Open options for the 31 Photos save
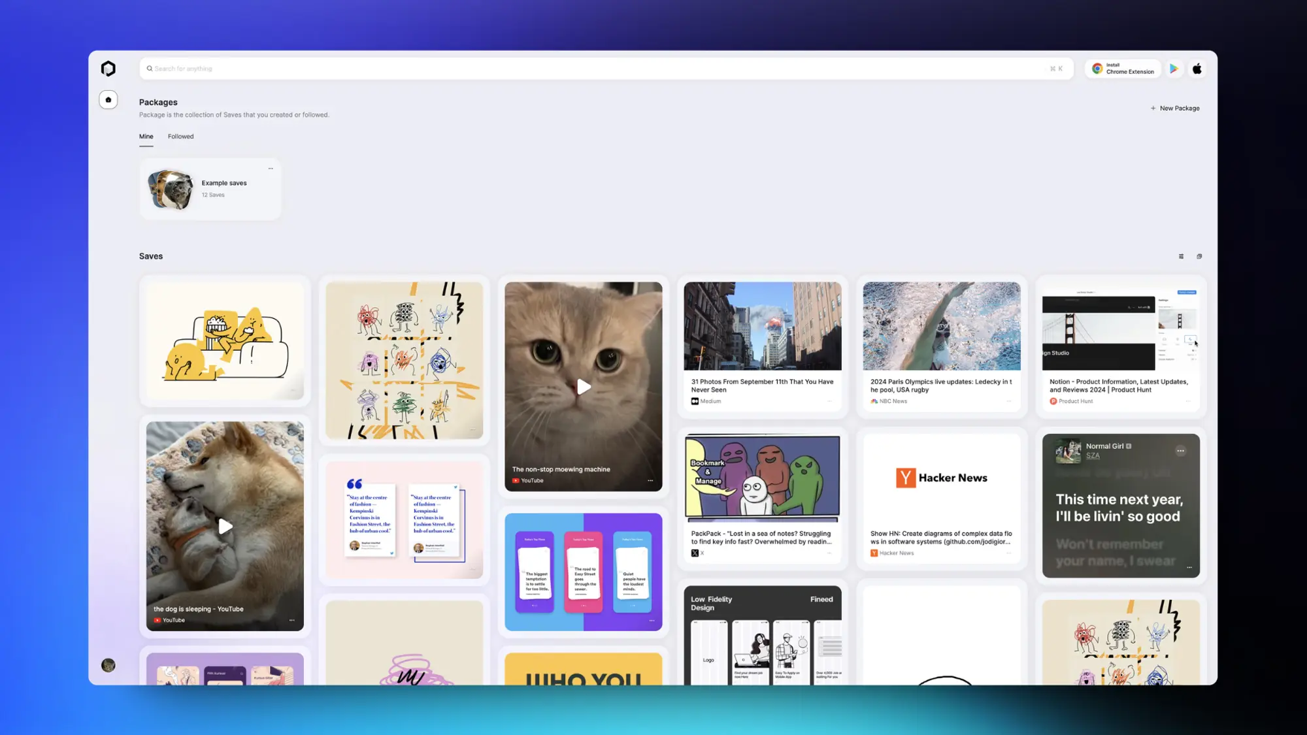This screenshot has width=1307, height=735. coord(830,401)
